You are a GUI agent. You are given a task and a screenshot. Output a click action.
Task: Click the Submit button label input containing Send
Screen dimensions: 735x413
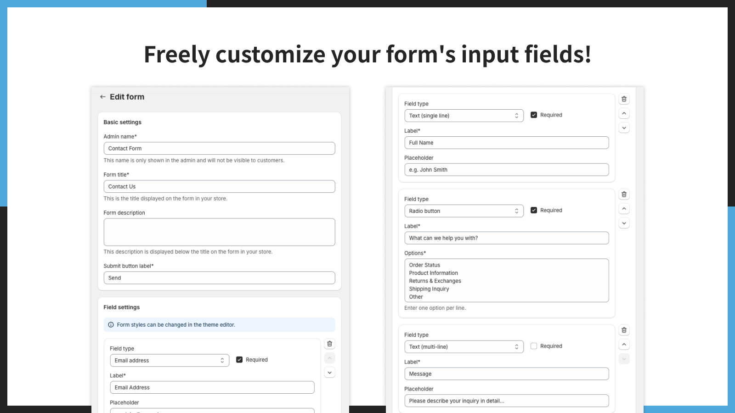pos(220,278)
